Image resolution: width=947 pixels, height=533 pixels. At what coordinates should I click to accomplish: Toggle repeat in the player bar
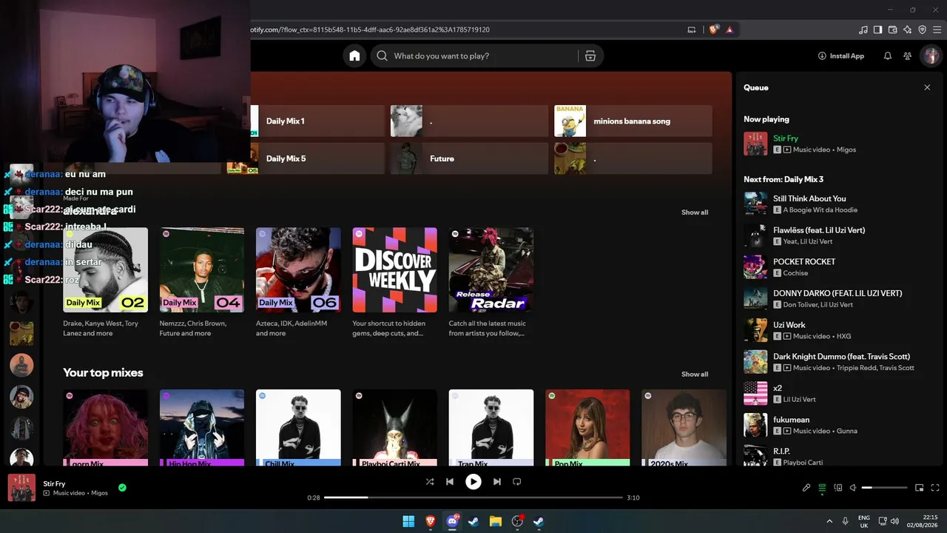pyautogui.click(x=517, y=481)
